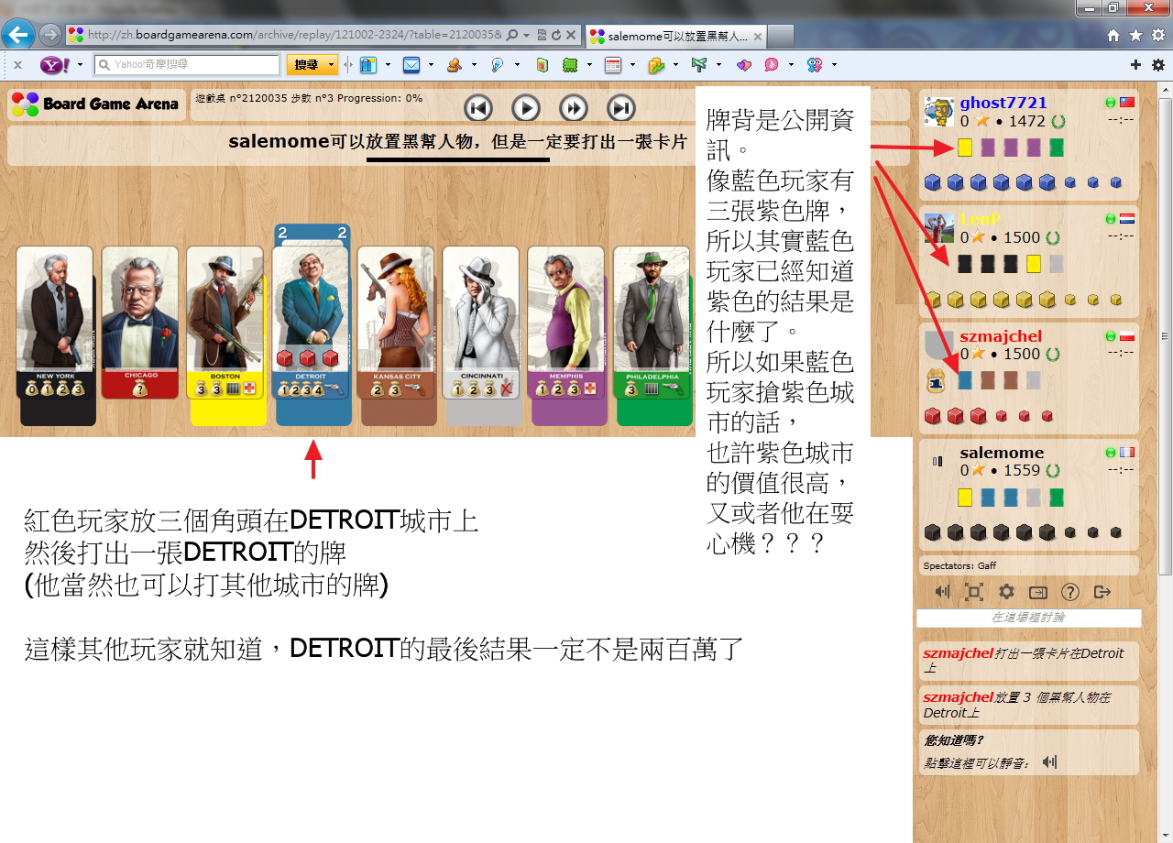Click salemome's green card back

click(x=1057, y=498)
